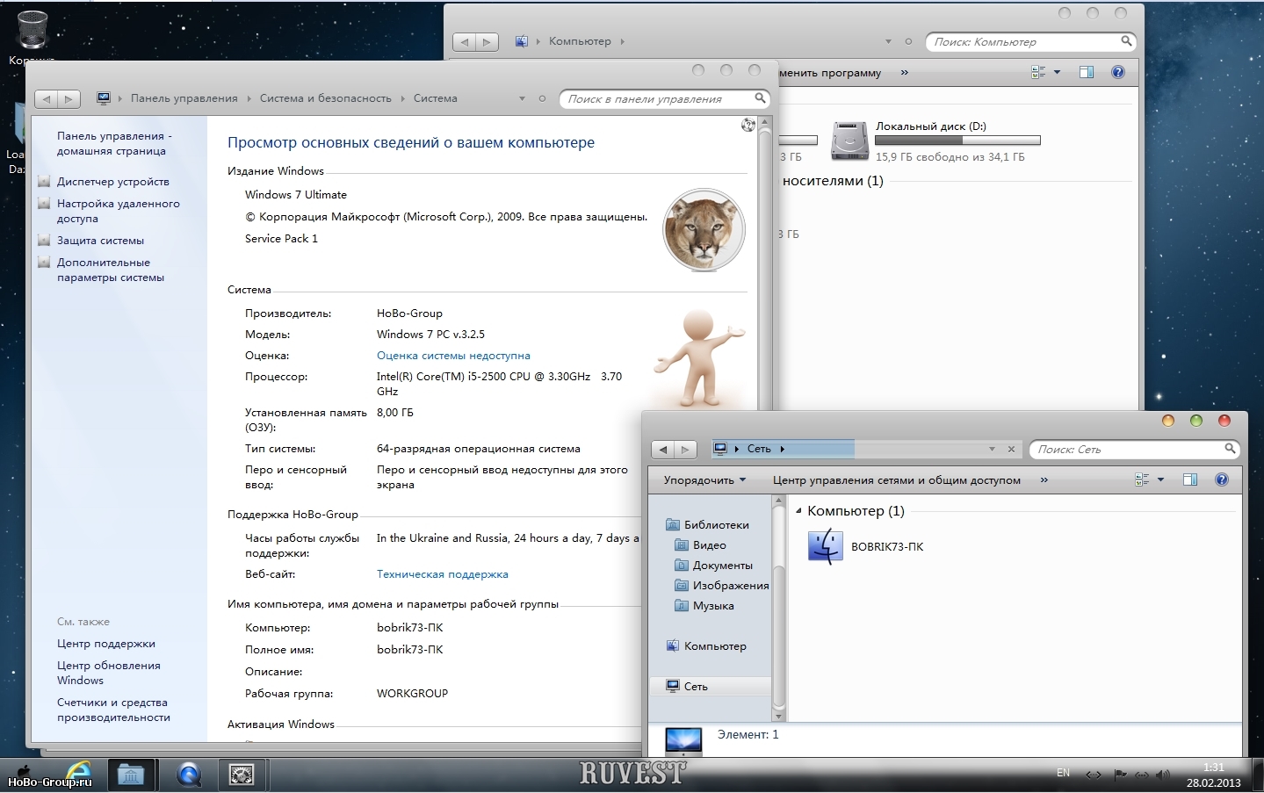Go back in the Компьютер window
Viewport: 1264px width, 793px height.
point(465,41)
